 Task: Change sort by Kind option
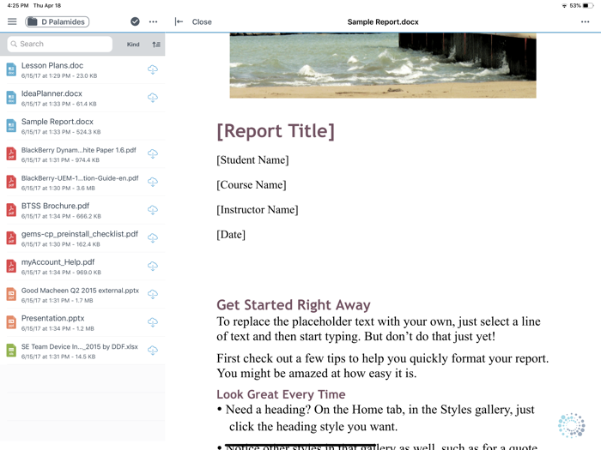pos(133,45)
